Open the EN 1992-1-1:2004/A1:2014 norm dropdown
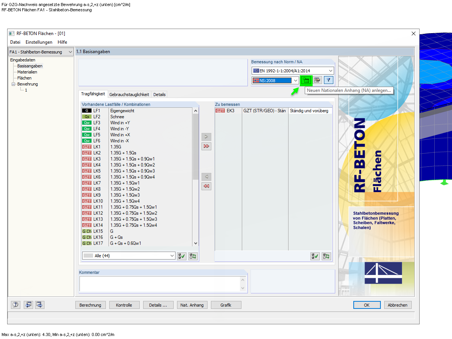 click(293, 70)
